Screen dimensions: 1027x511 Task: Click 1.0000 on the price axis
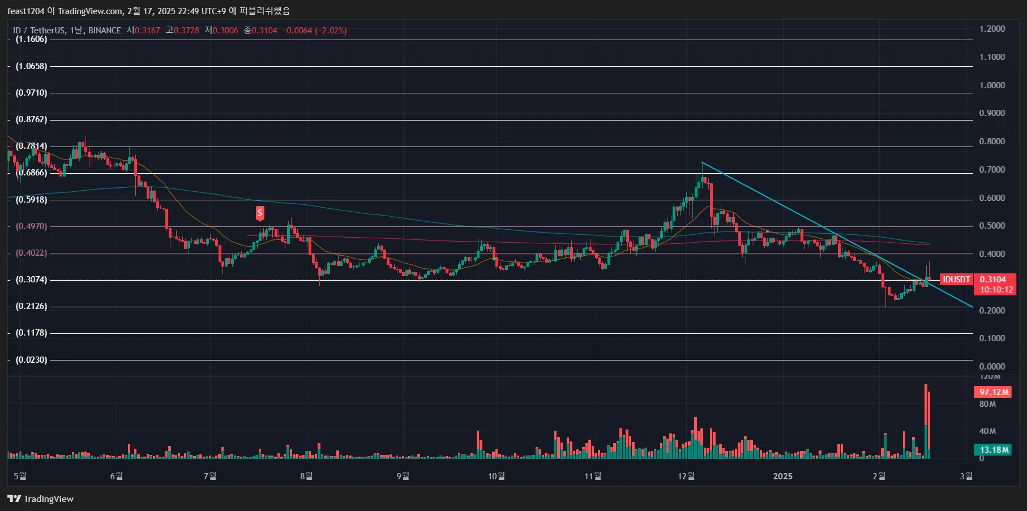(x=992, y=85)
